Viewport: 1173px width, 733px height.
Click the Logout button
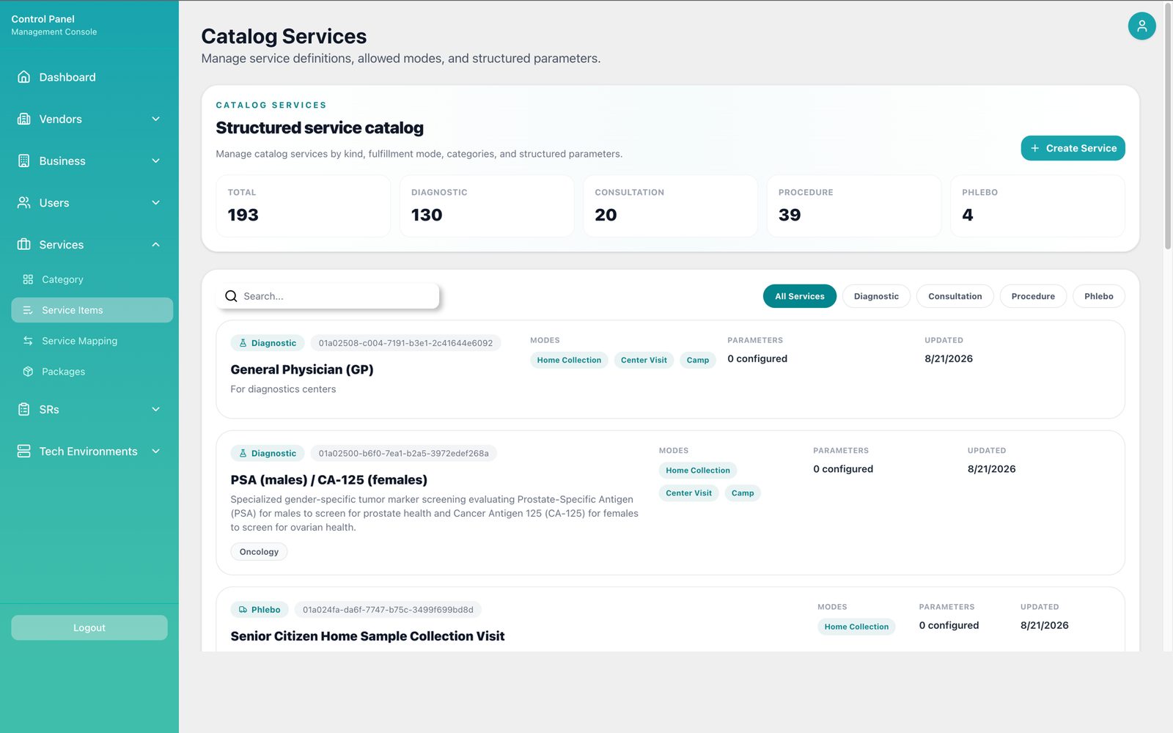(x=89, y=627)
